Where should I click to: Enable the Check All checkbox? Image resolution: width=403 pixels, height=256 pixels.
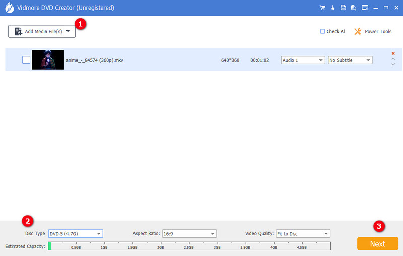[x=323, y=31]
